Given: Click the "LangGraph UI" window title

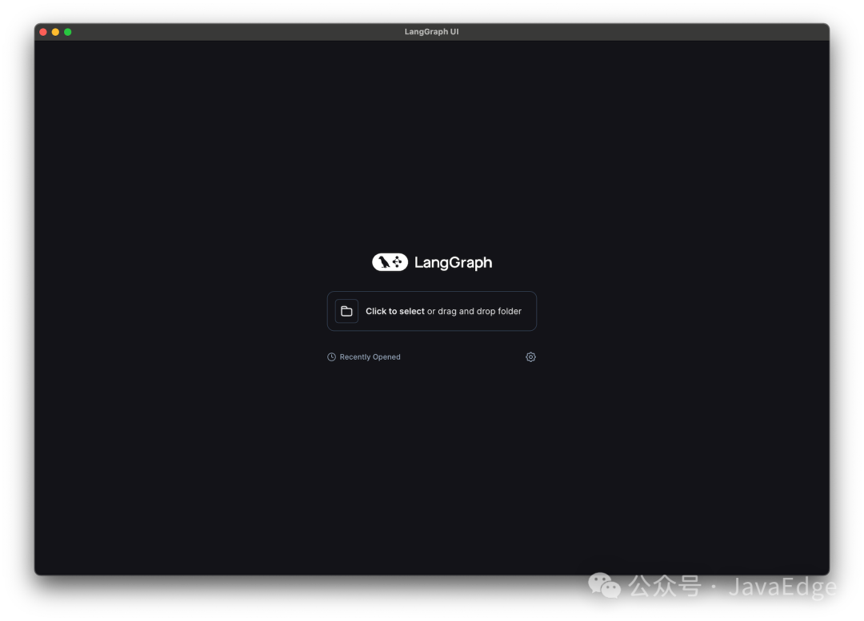Looking at the screenshot, I should pyautogui.click(x=431, y=31).
